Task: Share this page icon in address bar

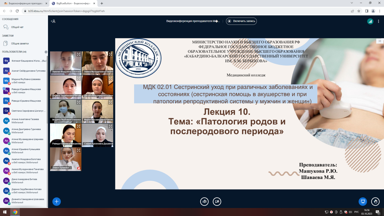Action: pyautogui.click(x=352, y=11)
